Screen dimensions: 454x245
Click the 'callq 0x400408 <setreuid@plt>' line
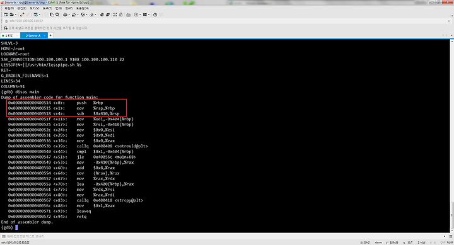coord(78,146)
